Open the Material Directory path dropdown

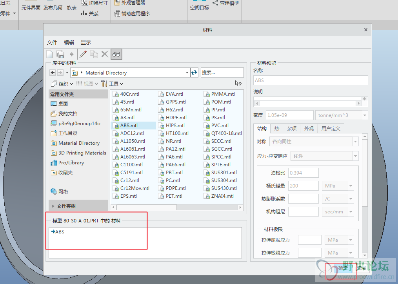coord(187,73)
